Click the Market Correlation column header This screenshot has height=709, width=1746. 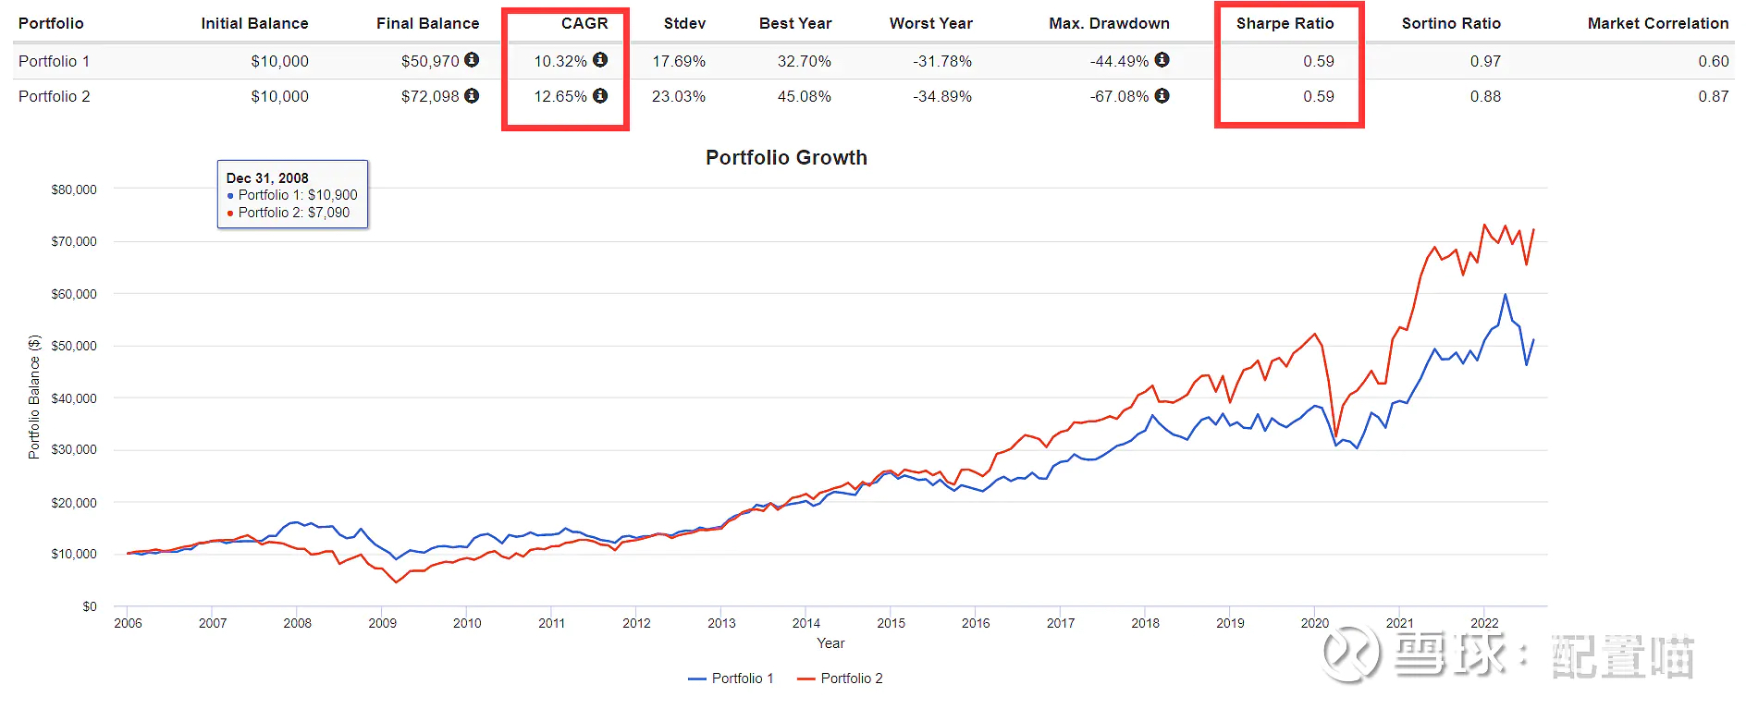tap(1657, 23)
